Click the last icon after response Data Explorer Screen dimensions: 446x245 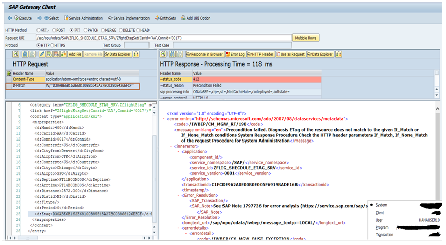click(339, 54)
